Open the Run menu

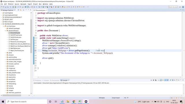40,4
